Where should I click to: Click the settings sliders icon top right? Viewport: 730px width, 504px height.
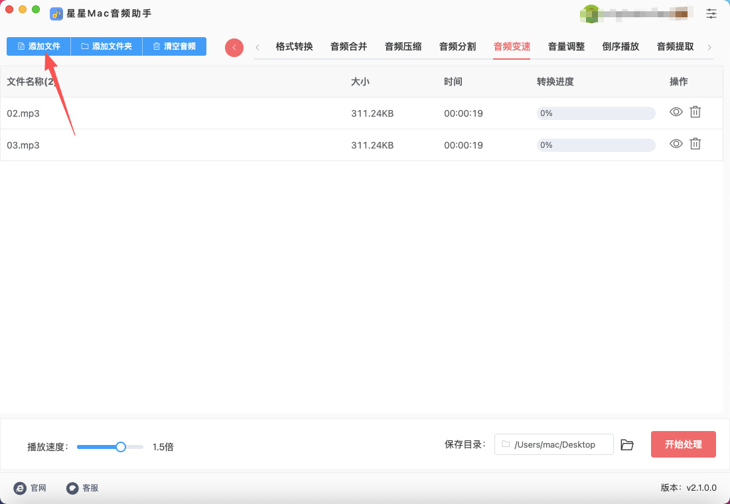tap(711, 13)
